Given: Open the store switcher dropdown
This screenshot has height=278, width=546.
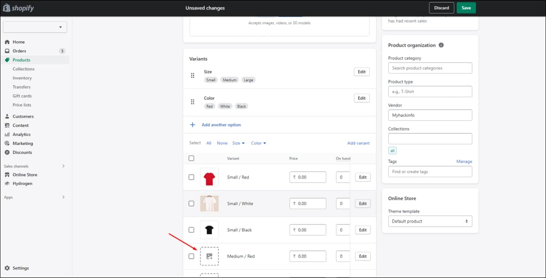Looking at the screenshot, I should click(x=35, y=27).
